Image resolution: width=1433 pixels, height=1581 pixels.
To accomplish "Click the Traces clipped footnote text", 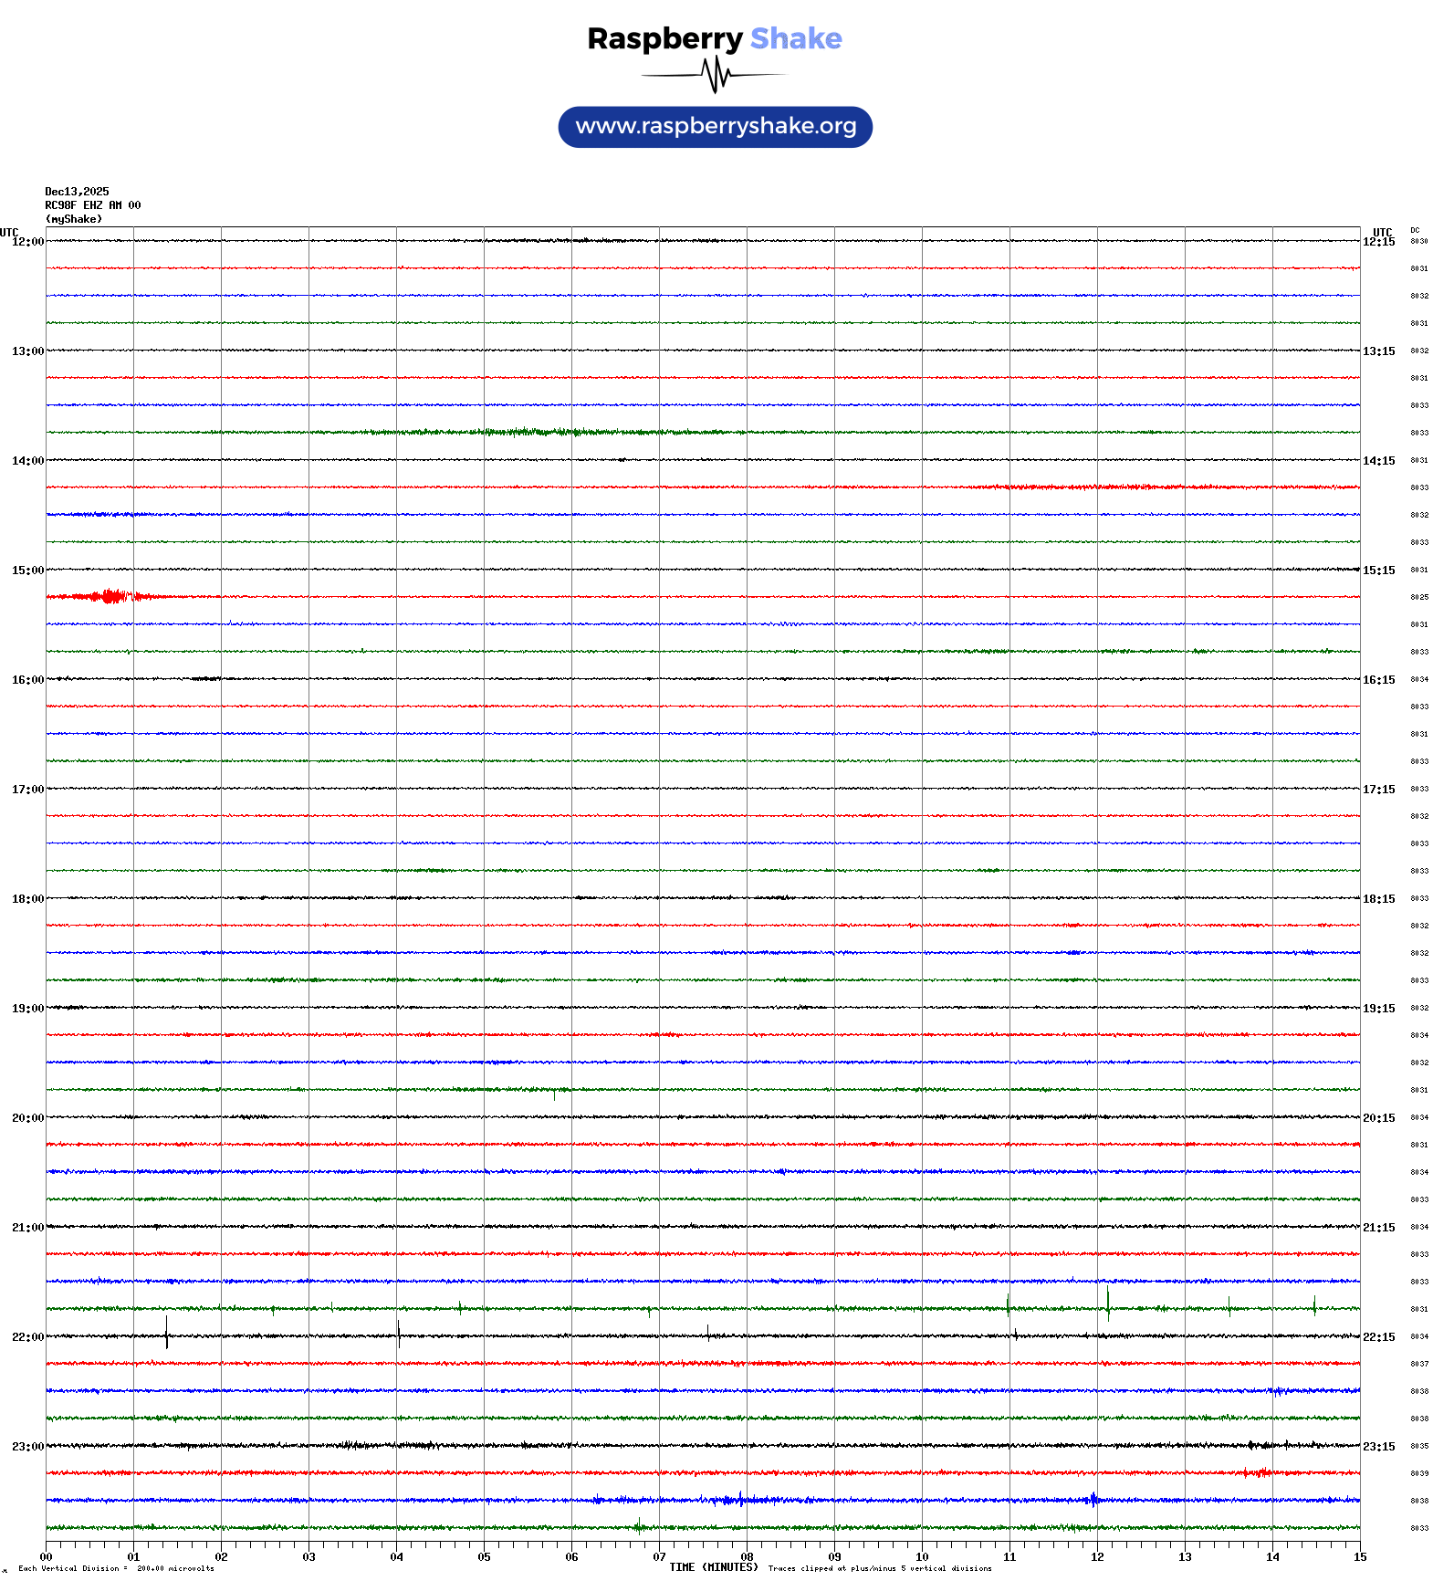I will tap(880, 1569).
